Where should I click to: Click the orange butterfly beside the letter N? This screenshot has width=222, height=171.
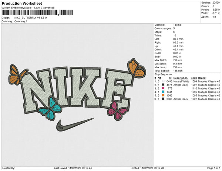pos(18,75)
